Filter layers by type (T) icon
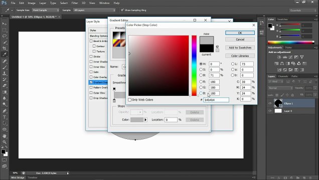This screenshot has width=319, height=180. click(x=299, y=81)
